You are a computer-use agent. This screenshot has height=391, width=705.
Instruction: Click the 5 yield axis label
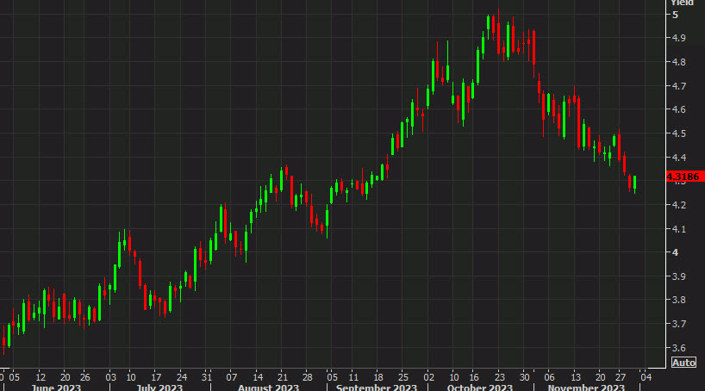click(676, 15)
